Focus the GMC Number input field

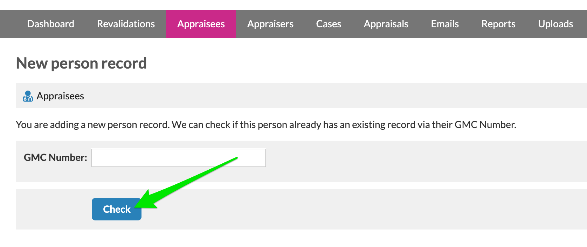[x=179, y=158]
